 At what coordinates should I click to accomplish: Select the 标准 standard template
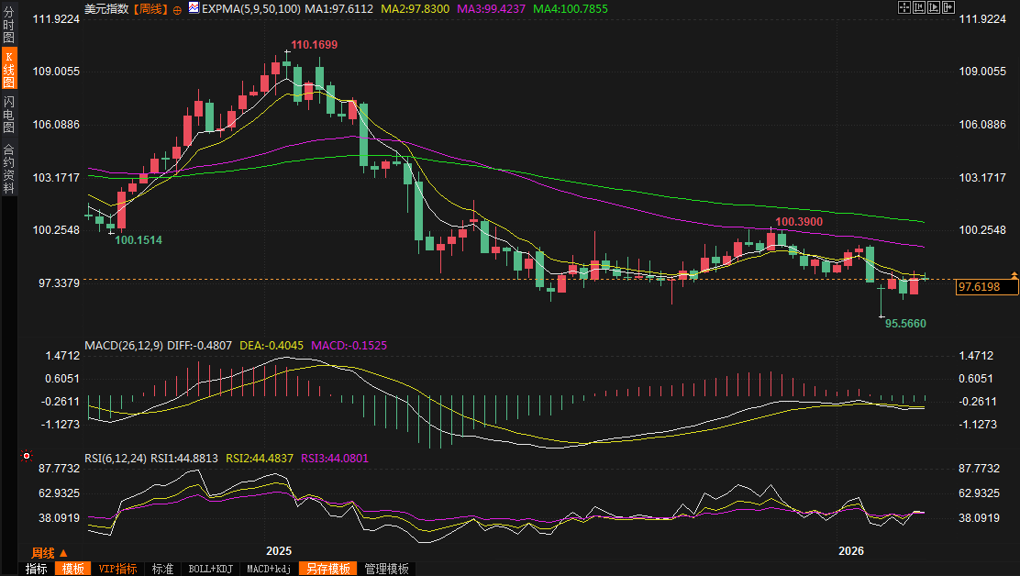pyautogui.click(x=163, y=569)
